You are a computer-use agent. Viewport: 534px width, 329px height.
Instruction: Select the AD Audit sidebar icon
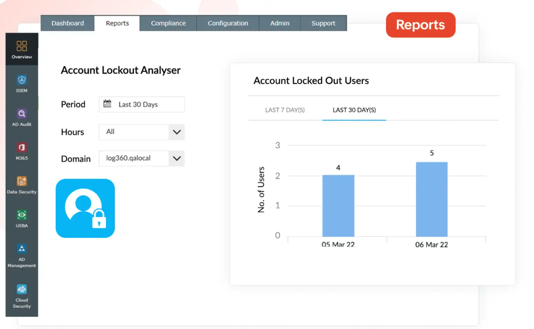(x=22, y=114)
